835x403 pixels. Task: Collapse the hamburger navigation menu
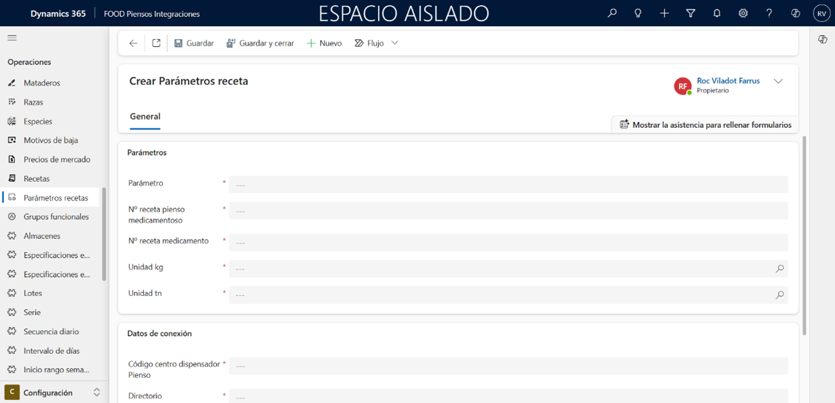click(x=12, y=38)
